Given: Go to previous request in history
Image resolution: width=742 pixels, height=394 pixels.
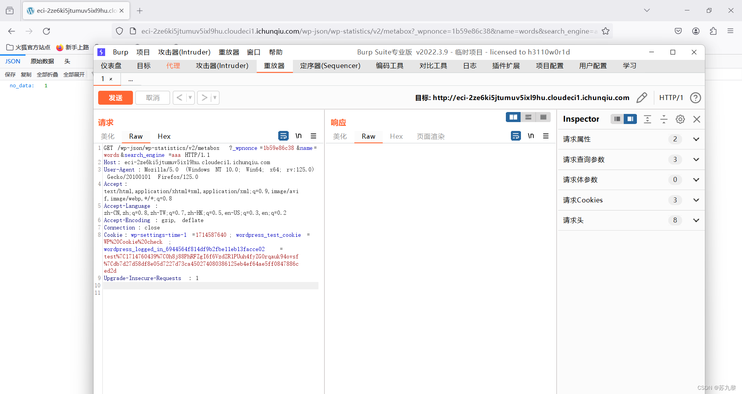Looking at the screenshot, I should click(179, 98).
